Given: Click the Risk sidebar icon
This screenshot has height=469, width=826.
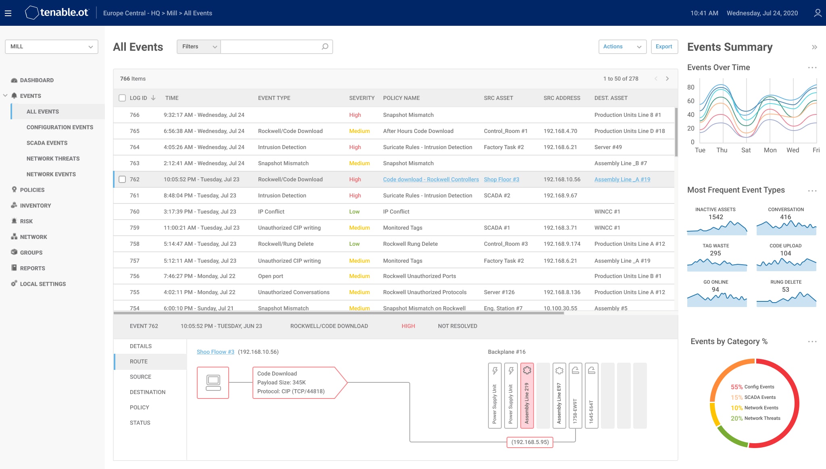Looking at the screenshot, I should tap(14, 221).
